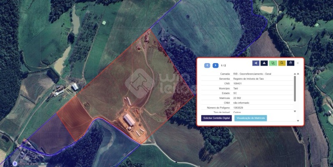The image size is (333, 167).
Task: Go to next polygon result
Action: point(215,65)
